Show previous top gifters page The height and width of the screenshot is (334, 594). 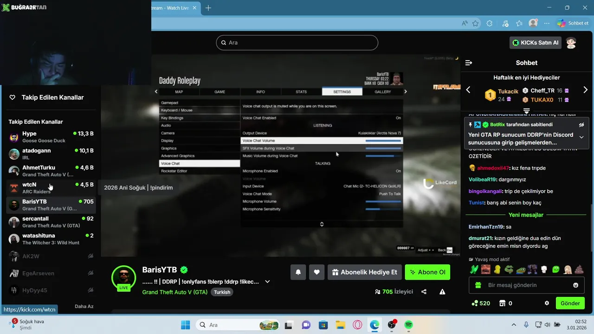[x=468, y=90]
